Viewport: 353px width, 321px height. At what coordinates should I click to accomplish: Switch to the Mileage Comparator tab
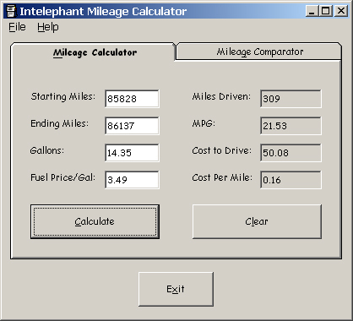click(259, 52)
